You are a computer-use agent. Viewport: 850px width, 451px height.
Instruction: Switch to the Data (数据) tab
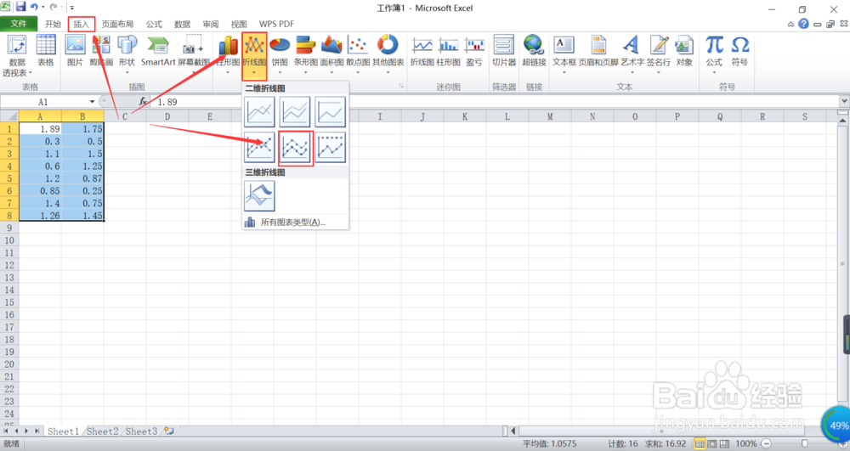click(182, 24)
